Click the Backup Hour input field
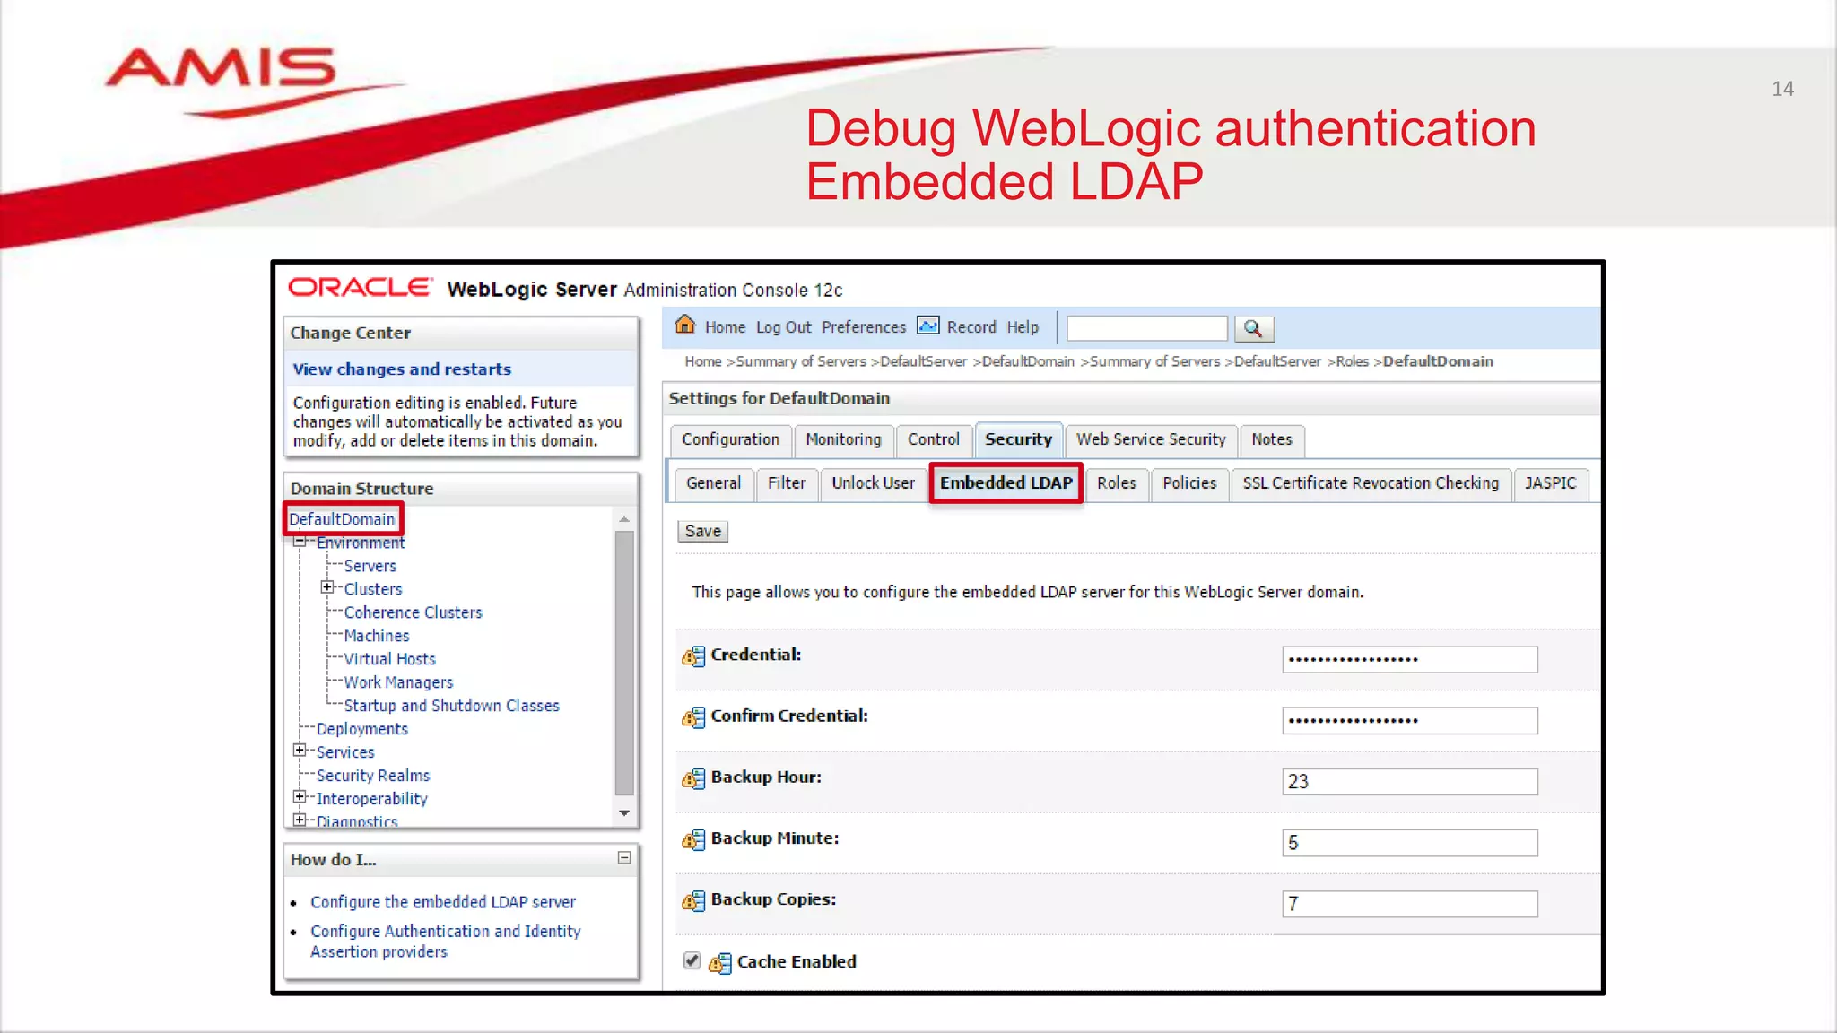Viewport: 1837px width, 1033px height. (1409, 781)
